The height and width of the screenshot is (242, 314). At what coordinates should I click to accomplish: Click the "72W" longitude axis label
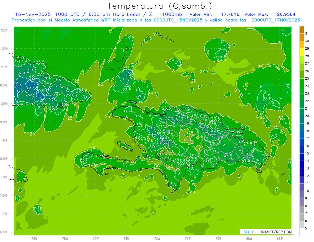click(157, 238)
